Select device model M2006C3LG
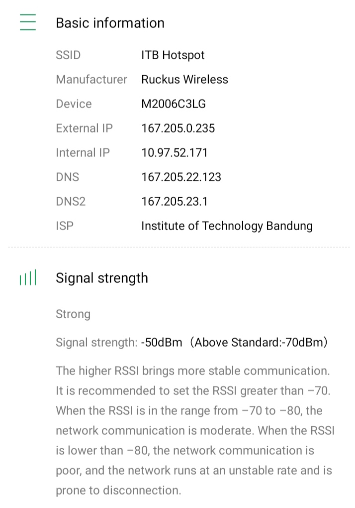 tap(174, 104)
